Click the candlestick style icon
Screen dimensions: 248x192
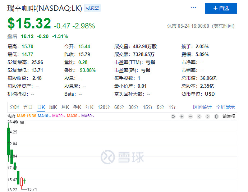216,116
